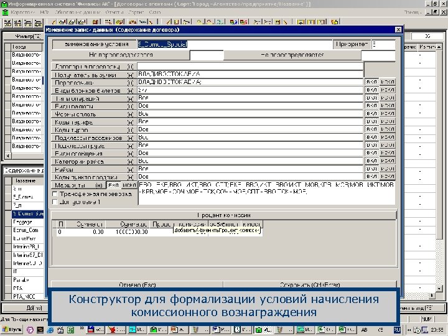Click вкл in the Подклассы пассажиров row
Screen dimensions: 448x336
point(371,137)
